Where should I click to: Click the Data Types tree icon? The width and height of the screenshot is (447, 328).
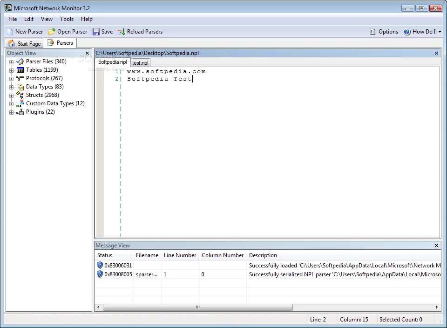(x=20, y=87)
